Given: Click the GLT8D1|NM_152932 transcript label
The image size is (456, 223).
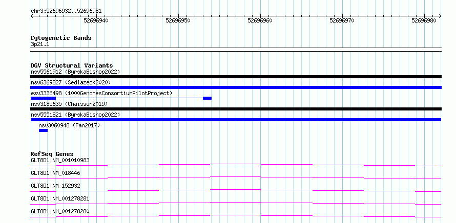Looking at the screenshot, I should click(x=55, y=186).
